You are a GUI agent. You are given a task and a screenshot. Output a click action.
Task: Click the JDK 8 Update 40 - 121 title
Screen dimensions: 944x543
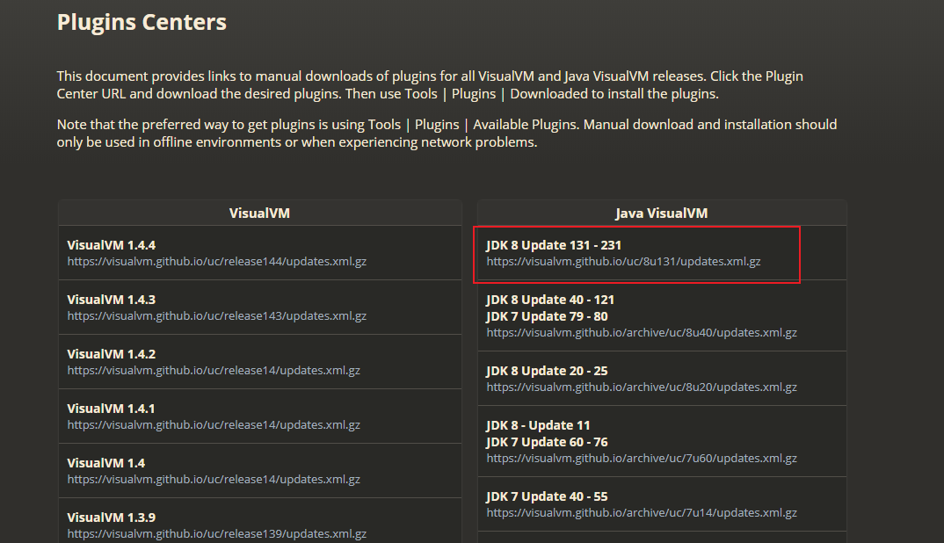pos(550,300)
